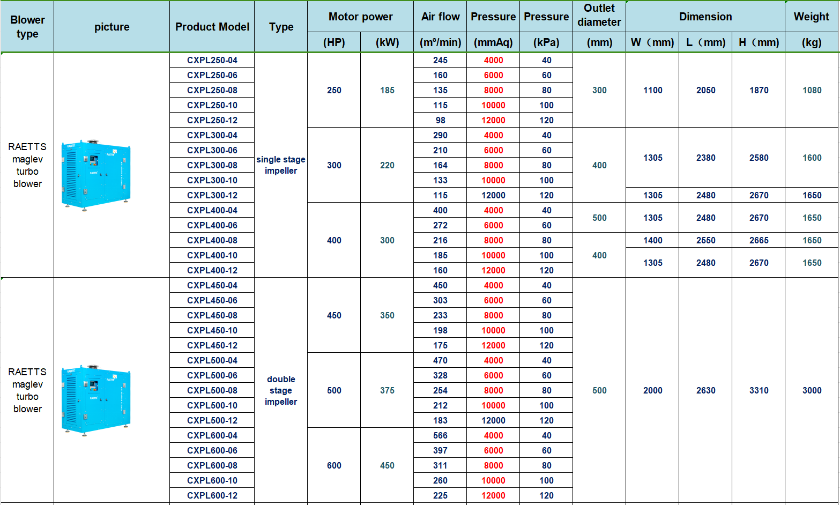
Task: Click the "L (mm)" sub-header
Action: (705, 42)
